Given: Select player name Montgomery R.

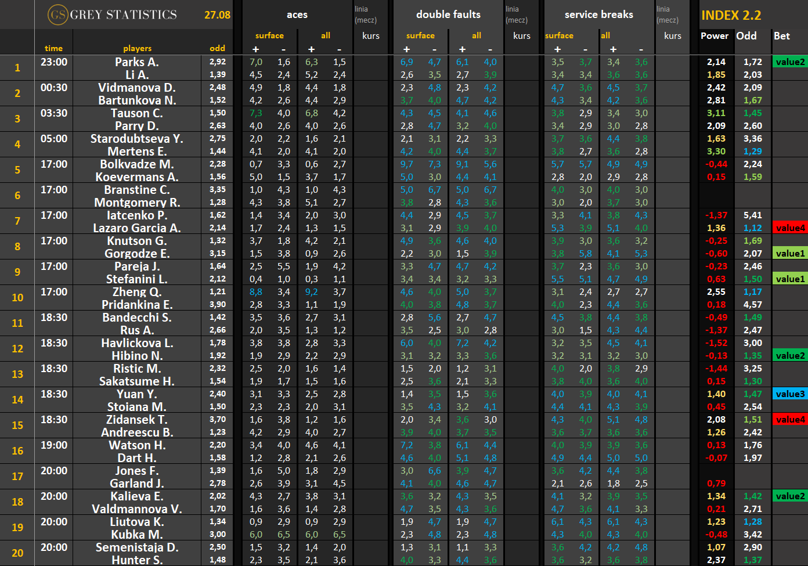Looking at the screenshot, I should tap(137, 203).
